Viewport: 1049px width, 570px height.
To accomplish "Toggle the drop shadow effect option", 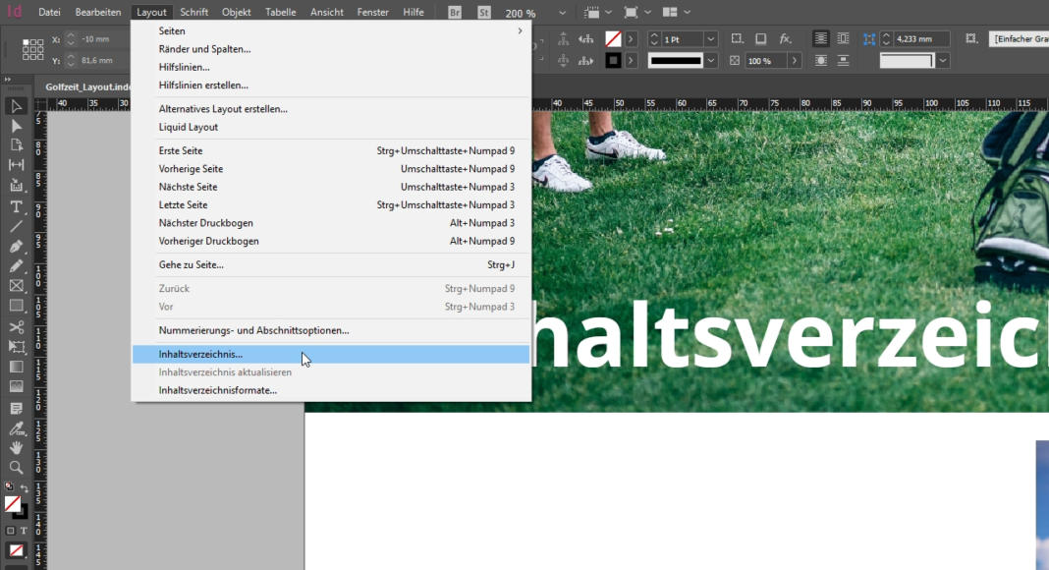I will [760, 39].
